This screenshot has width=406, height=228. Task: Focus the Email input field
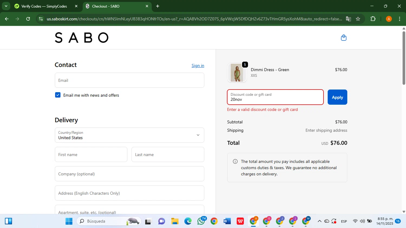coord(129,80)
